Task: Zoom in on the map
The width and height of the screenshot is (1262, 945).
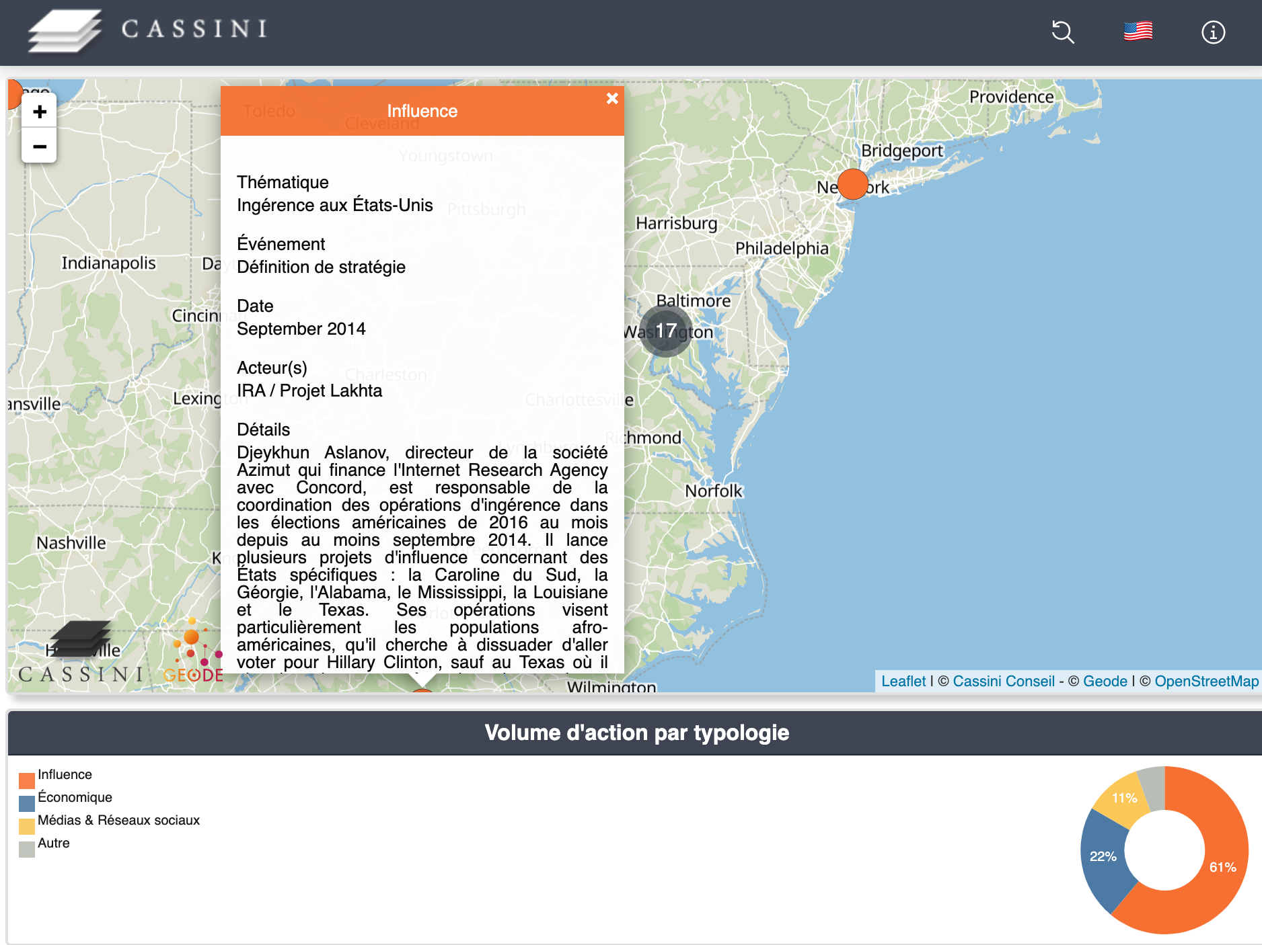Action: point(40,112)
